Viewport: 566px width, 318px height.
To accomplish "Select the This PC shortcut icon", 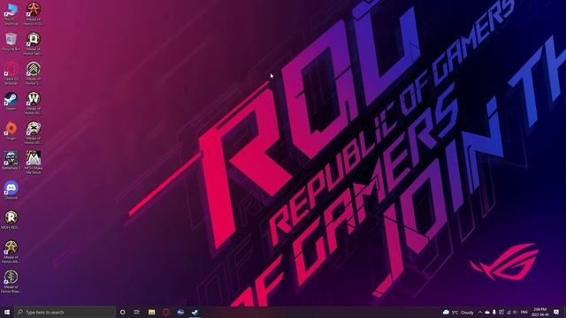I will pos(11,14).
